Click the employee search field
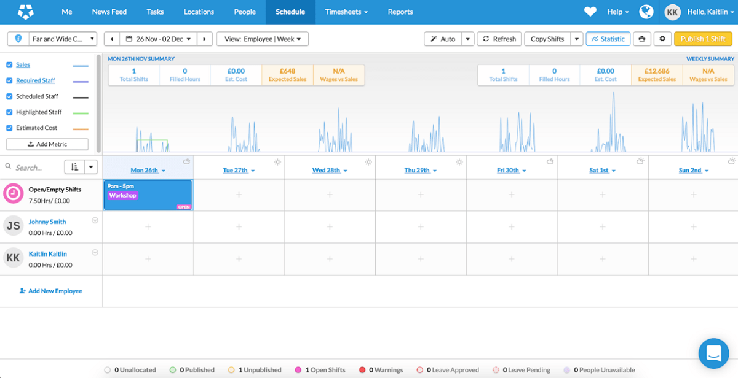 point(34,167)
